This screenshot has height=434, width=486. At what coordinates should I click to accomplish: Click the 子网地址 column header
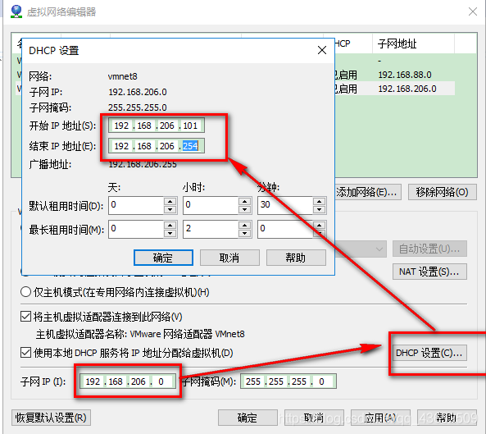point(413,43)
